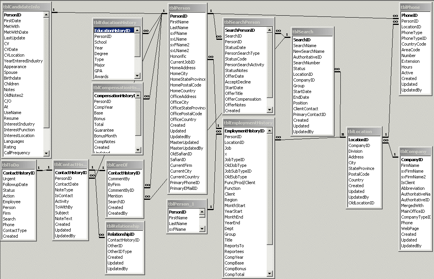
Task: Select PrimaryPhoneID field in tblPerson
Action: [x=185, y=183]
